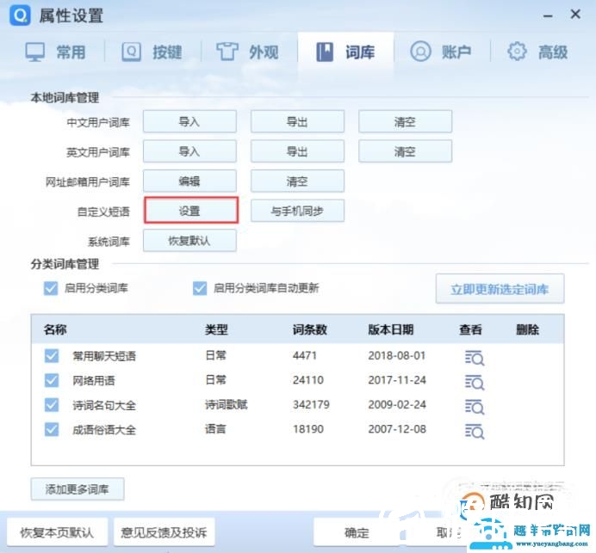View entries of 诗词名句大全 dictionary
The image size is (596, 553).
pyautogui.click(x=475, y=407)
